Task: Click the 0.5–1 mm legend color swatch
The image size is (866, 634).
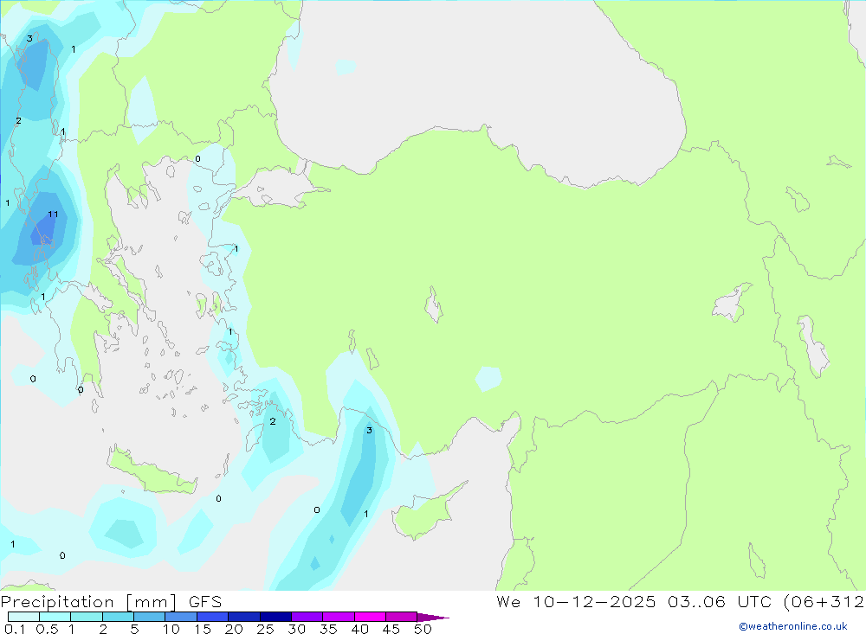Action: click(55, 617)
